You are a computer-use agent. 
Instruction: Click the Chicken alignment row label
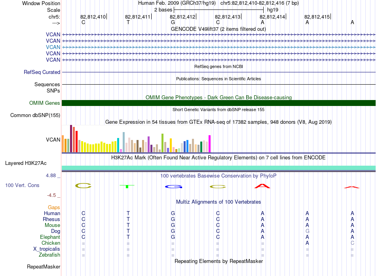[x=51, y=243]
